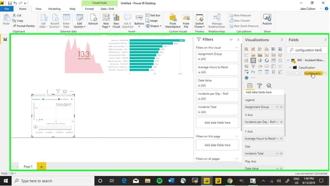This screenshot has width=330, height=186.
Task: Select the Stacked area chart visual
Action: click(260, 55)
